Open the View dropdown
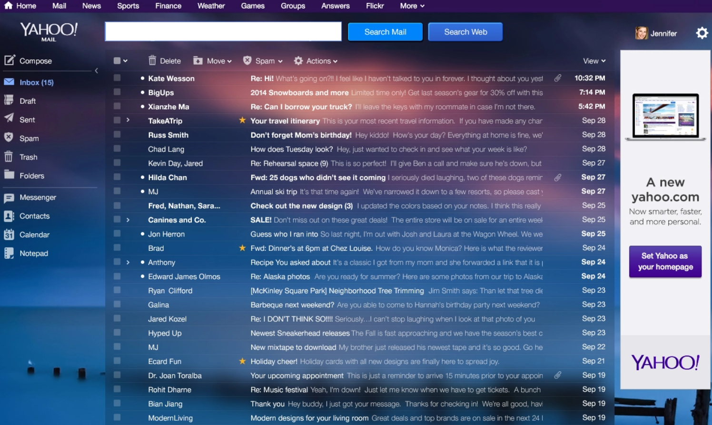The image size is (712, 425). click(594, 61)
